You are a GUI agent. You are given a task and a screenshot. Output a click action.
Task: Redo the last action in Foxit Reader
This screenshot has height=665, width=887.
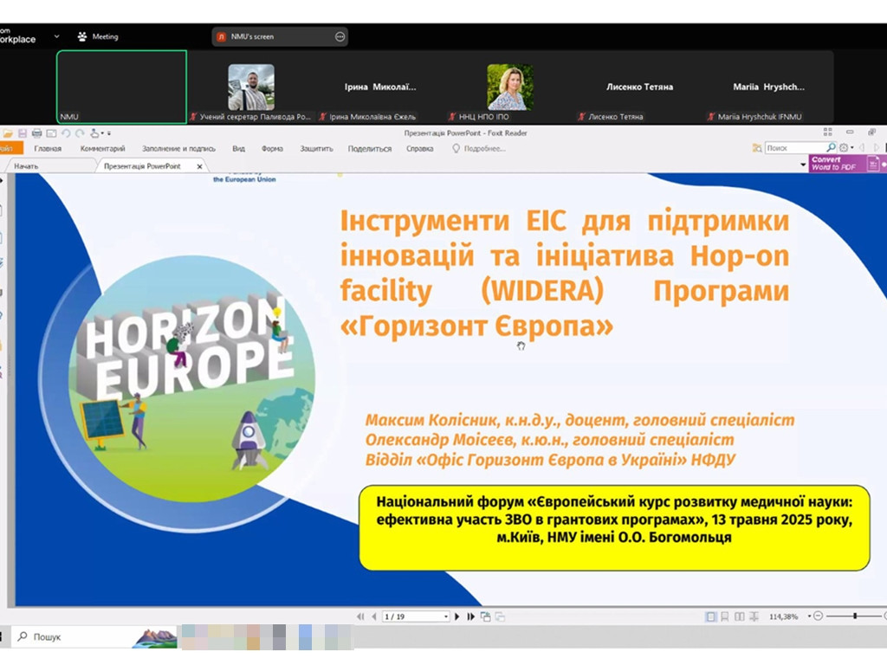[80, 133]
